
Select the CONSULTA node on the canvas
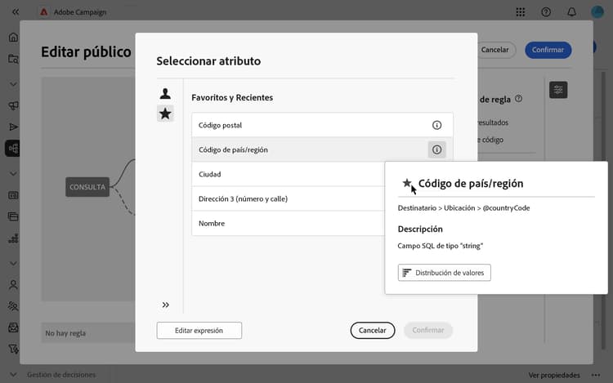point(87,187)
